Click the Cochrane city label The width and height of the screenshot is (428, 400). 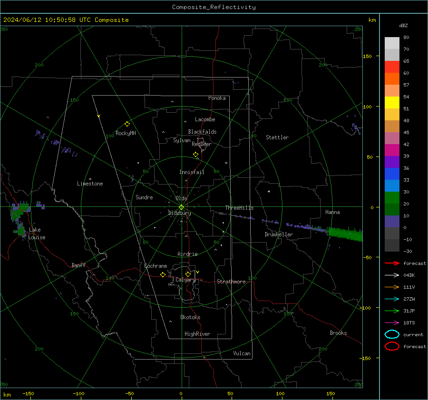[x=156, y=266]
